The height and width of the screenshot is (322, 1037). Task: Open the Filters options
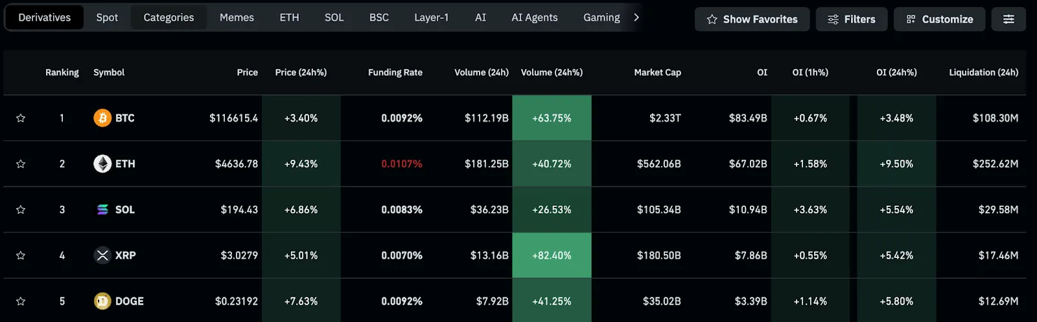pyautogui.click(x=851, y=19)
